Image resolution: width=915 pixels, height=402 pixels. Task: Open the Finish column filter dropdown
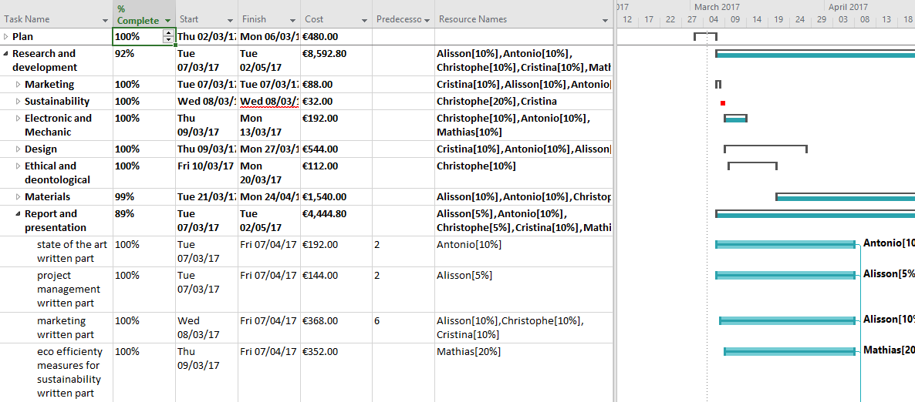[x=292, y=20]
